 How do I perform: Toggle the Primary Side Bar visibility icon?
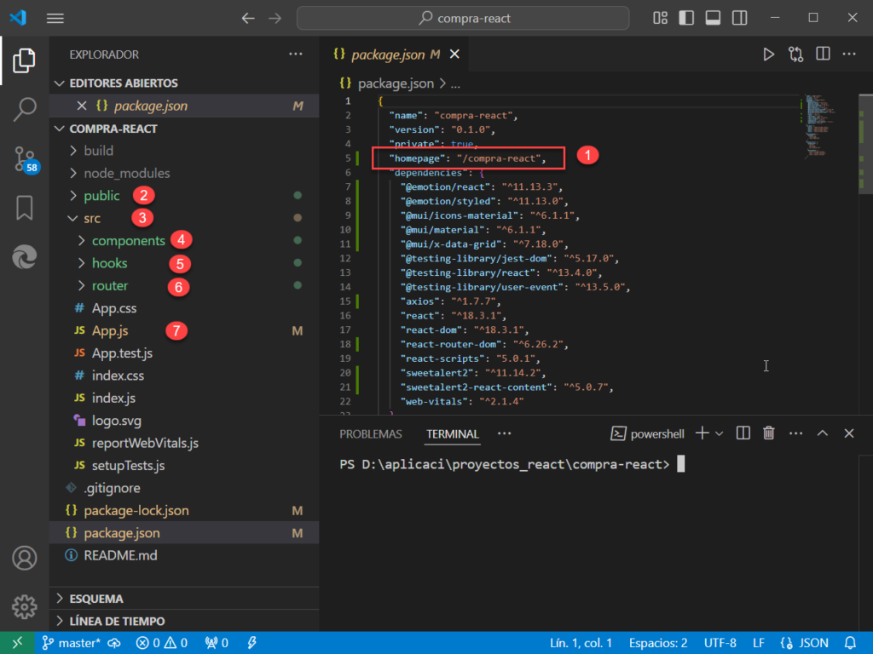[x=686, y=17]
